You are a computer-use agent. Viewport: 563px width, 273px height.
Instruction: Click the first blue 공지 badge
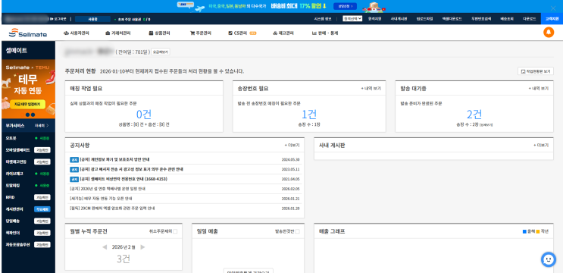pos(74,159)
